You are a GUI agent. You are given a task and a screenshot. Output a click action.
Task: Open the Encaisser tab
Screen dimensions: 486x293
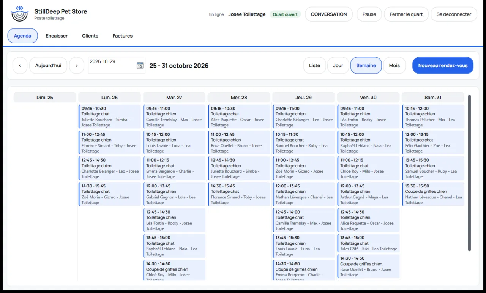click(x=57, y=36)
